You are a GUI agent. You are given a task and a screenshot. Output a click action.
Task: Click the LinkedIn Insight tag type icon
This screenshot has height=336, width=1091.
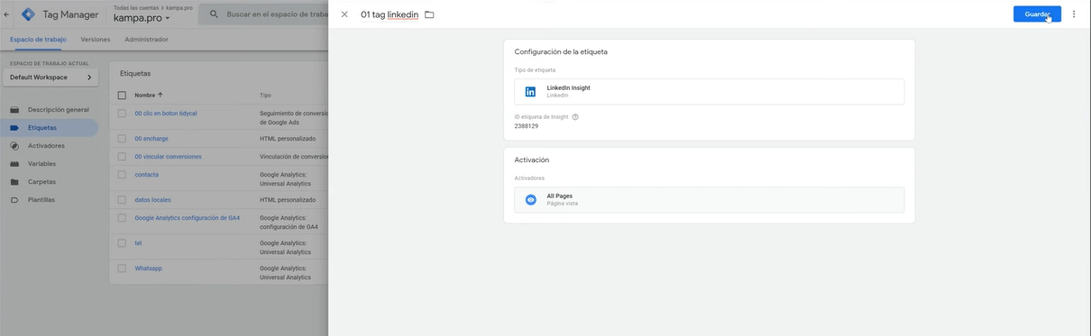pos(530,91)
